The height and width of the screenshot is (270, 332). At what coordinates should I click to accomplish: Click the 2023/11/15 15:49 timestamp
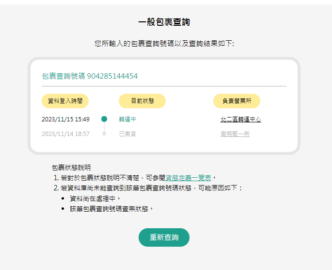[x=65, y=119]
